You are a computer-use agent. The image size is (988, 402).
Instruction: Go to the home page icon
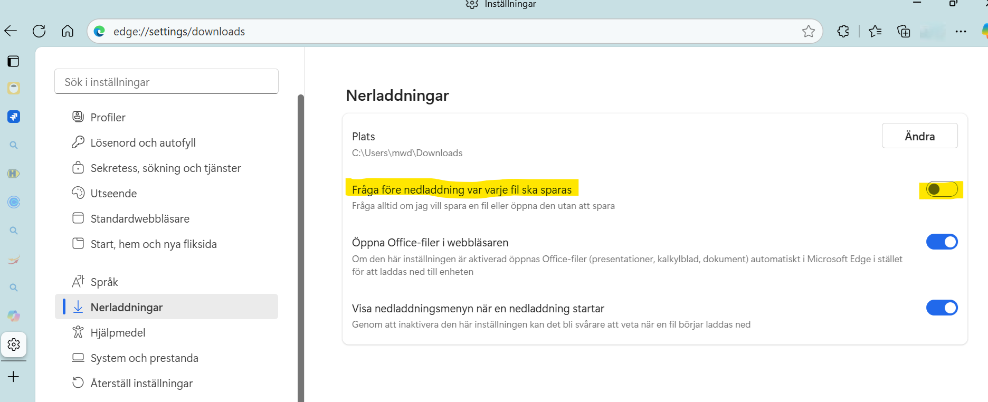68,31
